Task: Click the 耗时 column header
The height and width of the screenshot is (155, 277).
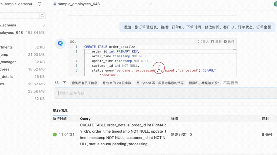Action: click(265, 119)
